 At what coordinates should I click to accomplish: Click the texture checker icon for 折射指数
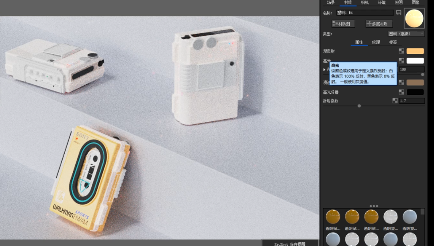tap(395, 101)
